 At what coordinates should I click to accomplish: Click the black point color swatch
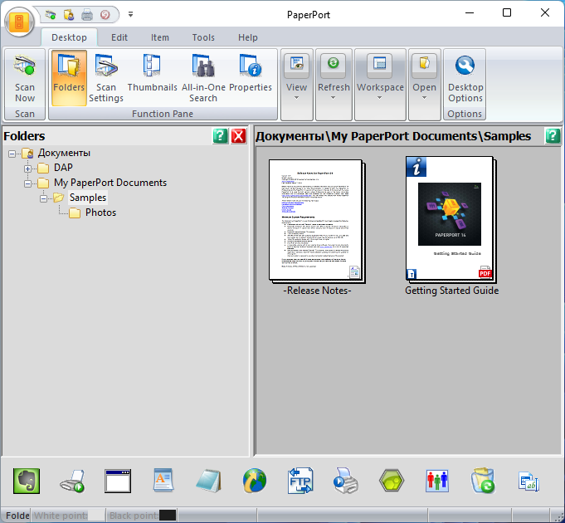point(167,516)
